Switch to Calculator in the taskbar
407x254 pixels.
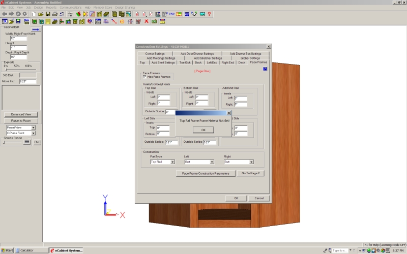(x=31, y=250)
